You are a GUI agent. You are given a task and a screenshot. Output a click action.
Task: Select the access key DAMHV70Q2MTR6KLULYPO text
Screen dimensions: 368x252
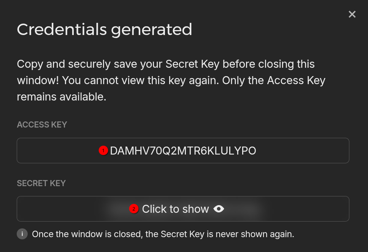point(183,151)
